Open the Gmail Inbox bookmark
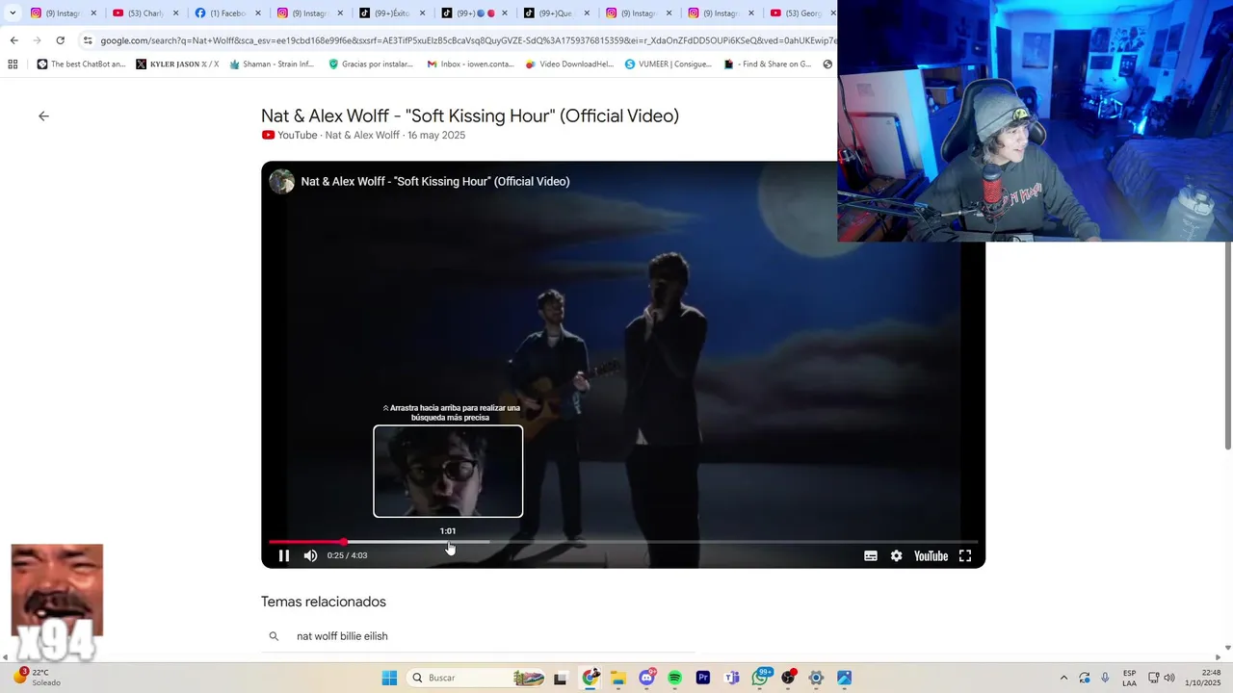 pyautogui.click(x=470, y=64)
